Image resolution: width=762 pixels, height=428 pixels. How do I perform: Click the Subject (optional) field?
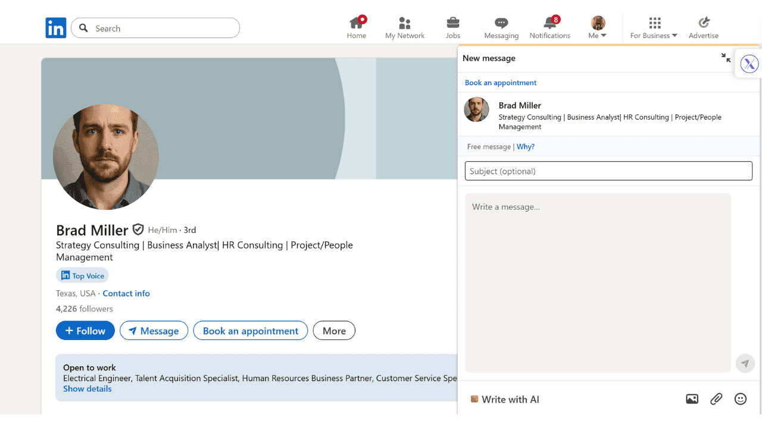[x=608, y=171]
